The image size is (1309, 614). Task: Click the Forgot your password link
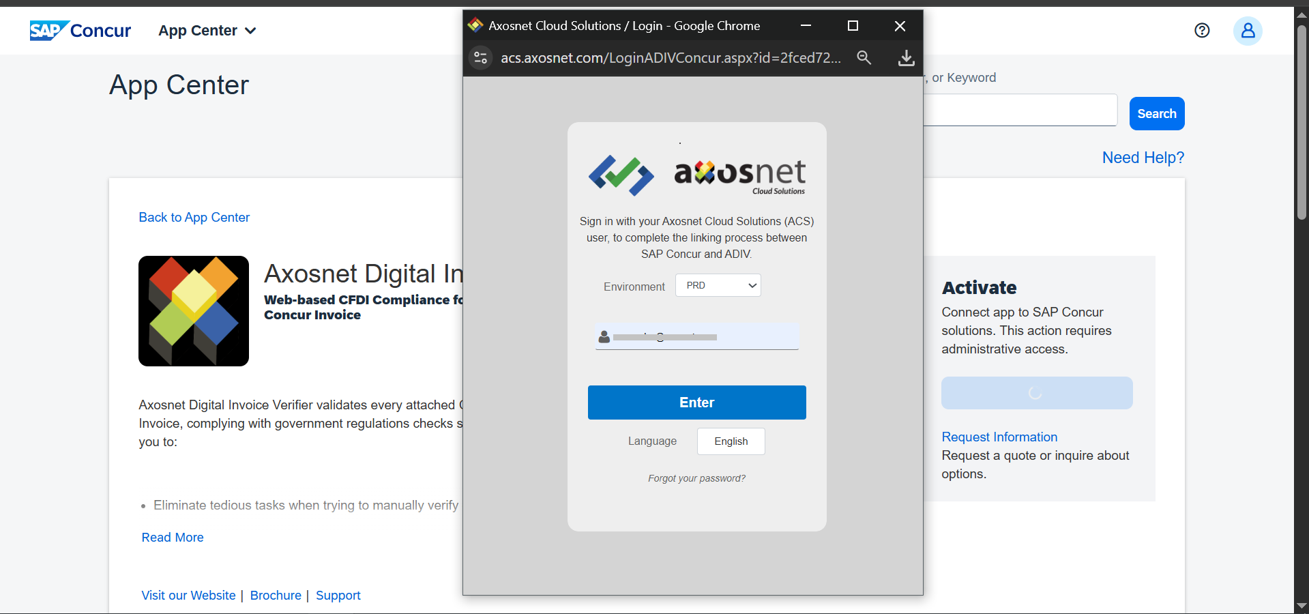(696, 478)
